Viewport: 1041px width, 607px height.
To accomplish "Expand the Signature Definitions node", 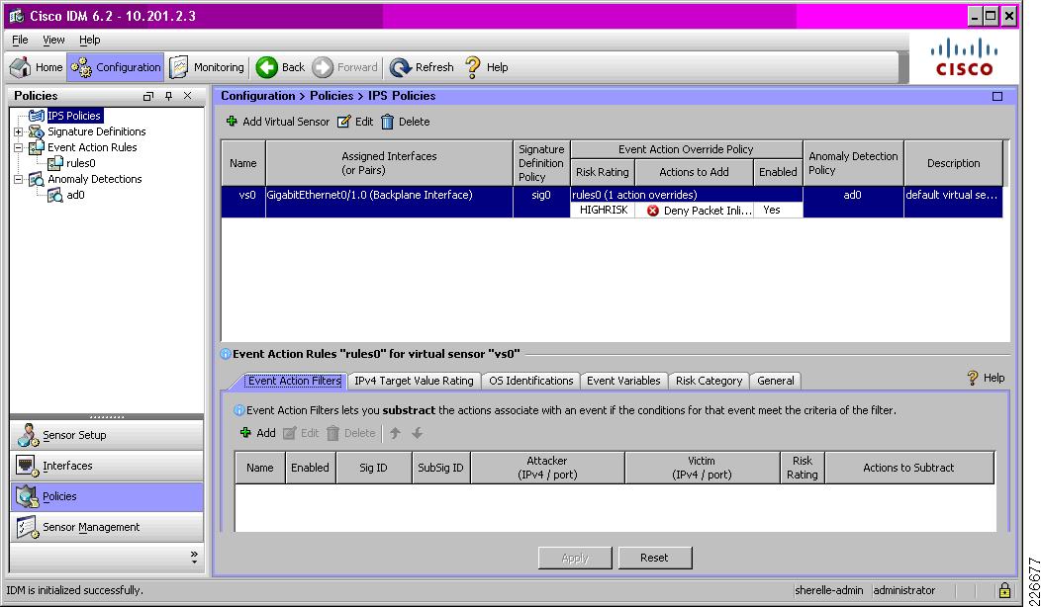I will pos(19,132).
